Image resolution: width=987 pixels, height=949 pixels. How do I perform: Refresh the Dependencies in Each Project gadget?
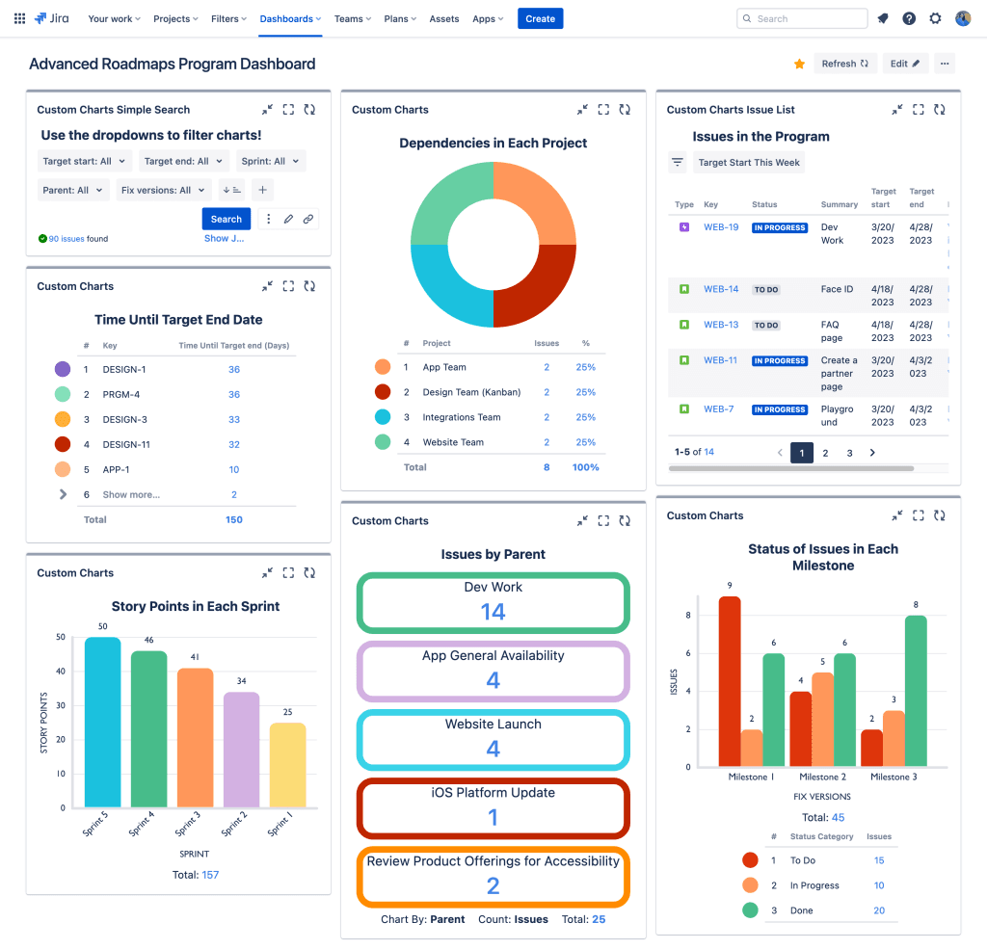point(625,110)
